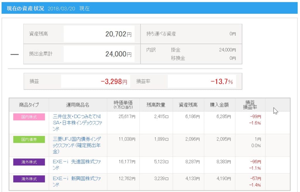The height and width of the screenshot is (192, 300).
Task: Click the -57円 loss value
Action: pos(255,179)
